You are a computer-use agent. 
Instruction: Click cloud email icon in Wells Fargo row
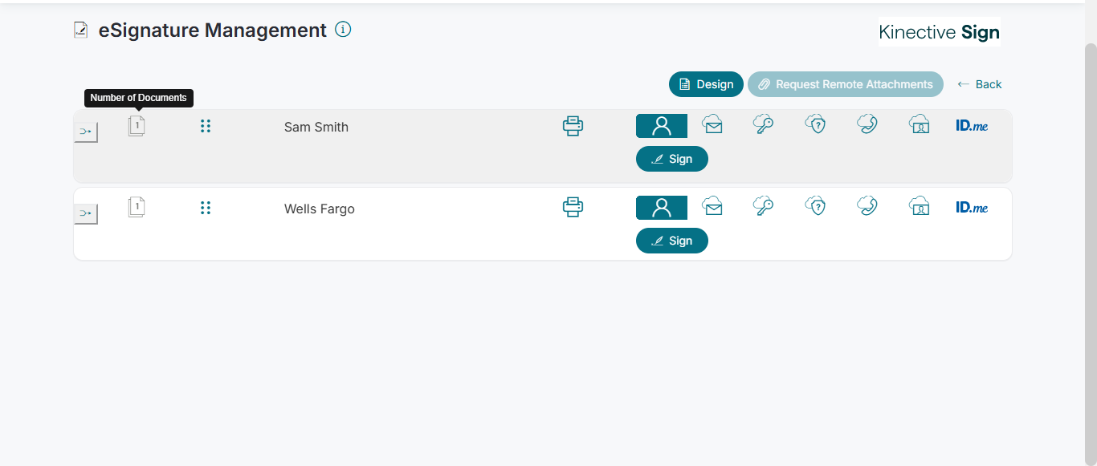point(712,206)
